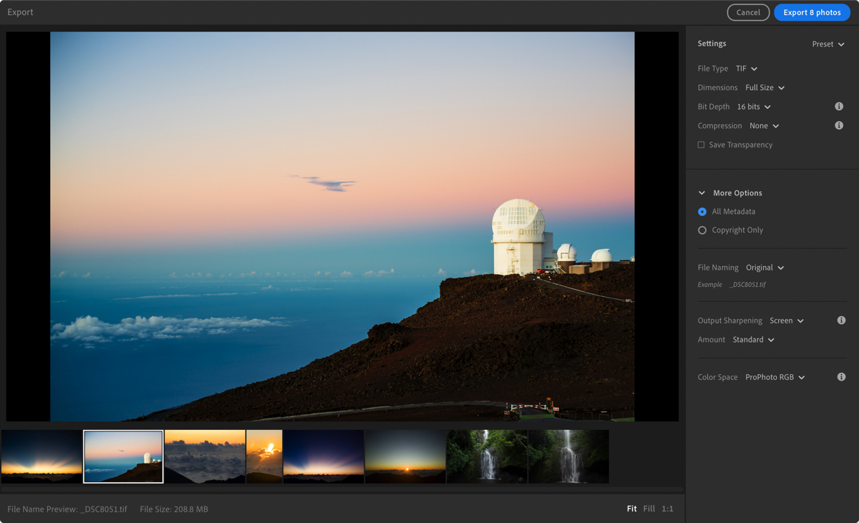Image resolution: width=859 pixels, height=523 pixels.
Task: Open the Output Sharpening Screen dropdown
Action: pyautogui.click(x=787, y=321)
